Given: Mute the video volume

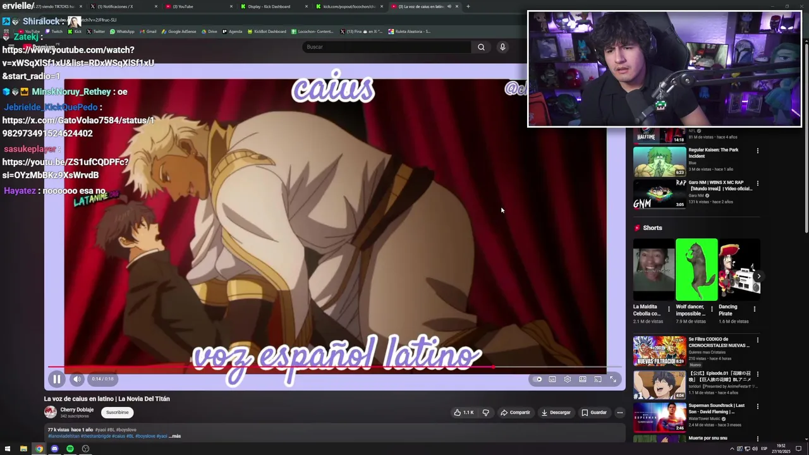Looking at the screenshot, I should point(77,379).
